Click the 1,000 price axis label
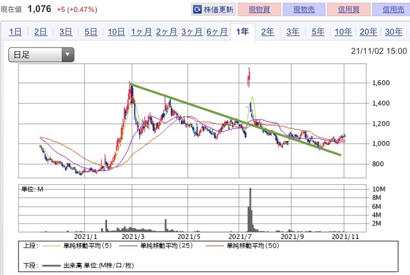Screen dimensions: 410x275 point(380,143)
